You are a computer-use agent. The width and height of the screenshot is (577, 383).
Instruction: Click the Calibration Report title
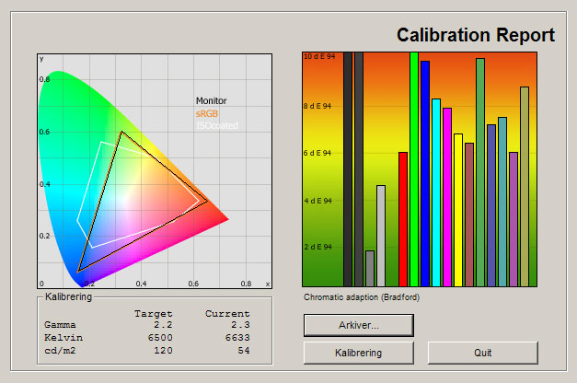pyautogui.click(x=476, y=36)
